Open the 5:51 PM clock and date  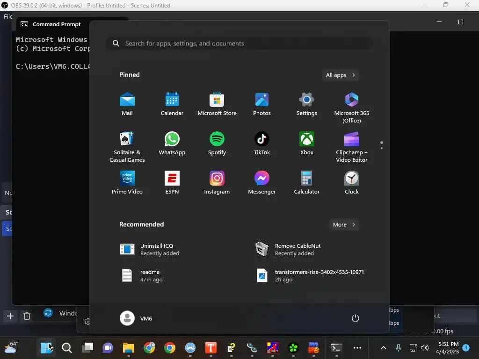tap(448, 348)
